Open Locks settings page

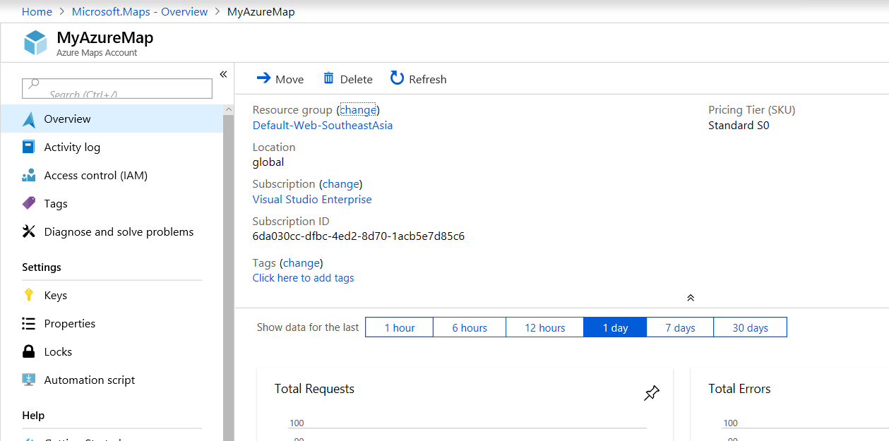coord(112,351)
